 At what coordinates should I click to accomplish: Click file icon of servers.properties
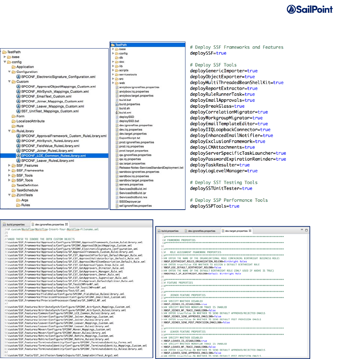(x=117, y=185)
